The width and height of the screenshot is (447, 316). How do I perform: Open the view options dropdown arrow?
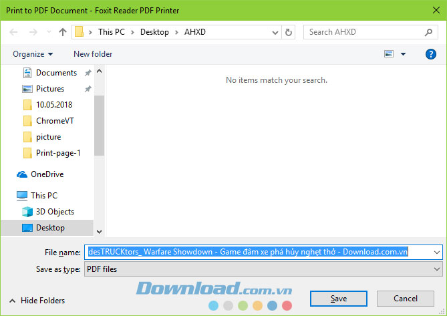403,54
